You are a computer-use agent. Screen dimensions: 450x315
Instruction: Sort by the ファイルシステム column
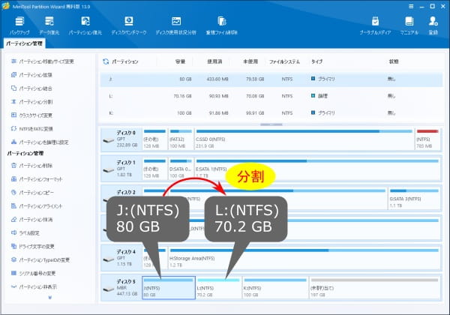point(284,61)
